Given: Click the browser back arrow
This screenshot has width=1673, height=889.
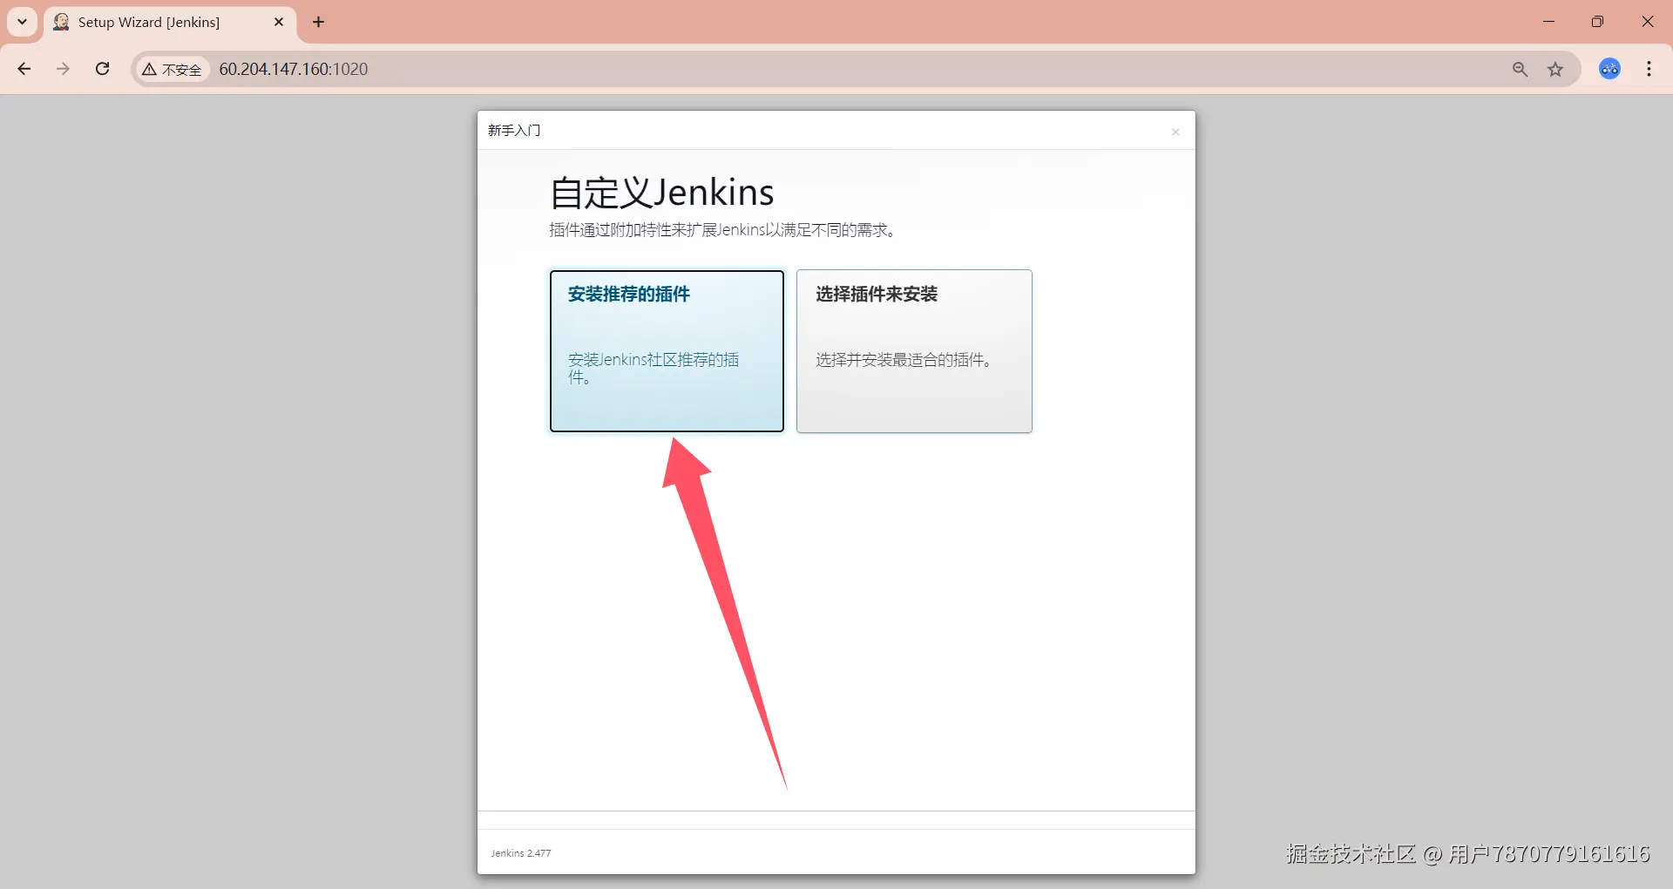Looking at the screenshot, I should click(24, 69).
